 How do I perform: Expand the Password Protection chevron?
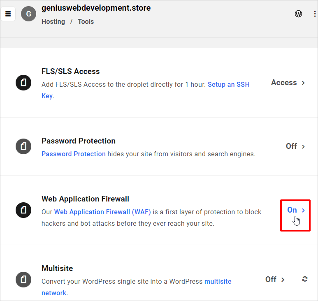tap(303, 146)
